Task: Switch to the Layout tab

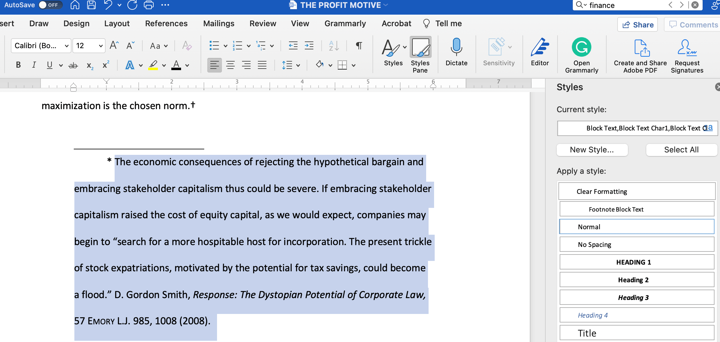Action: tap(117, 23)
